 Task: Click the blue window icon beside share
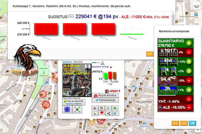[115, 113]
